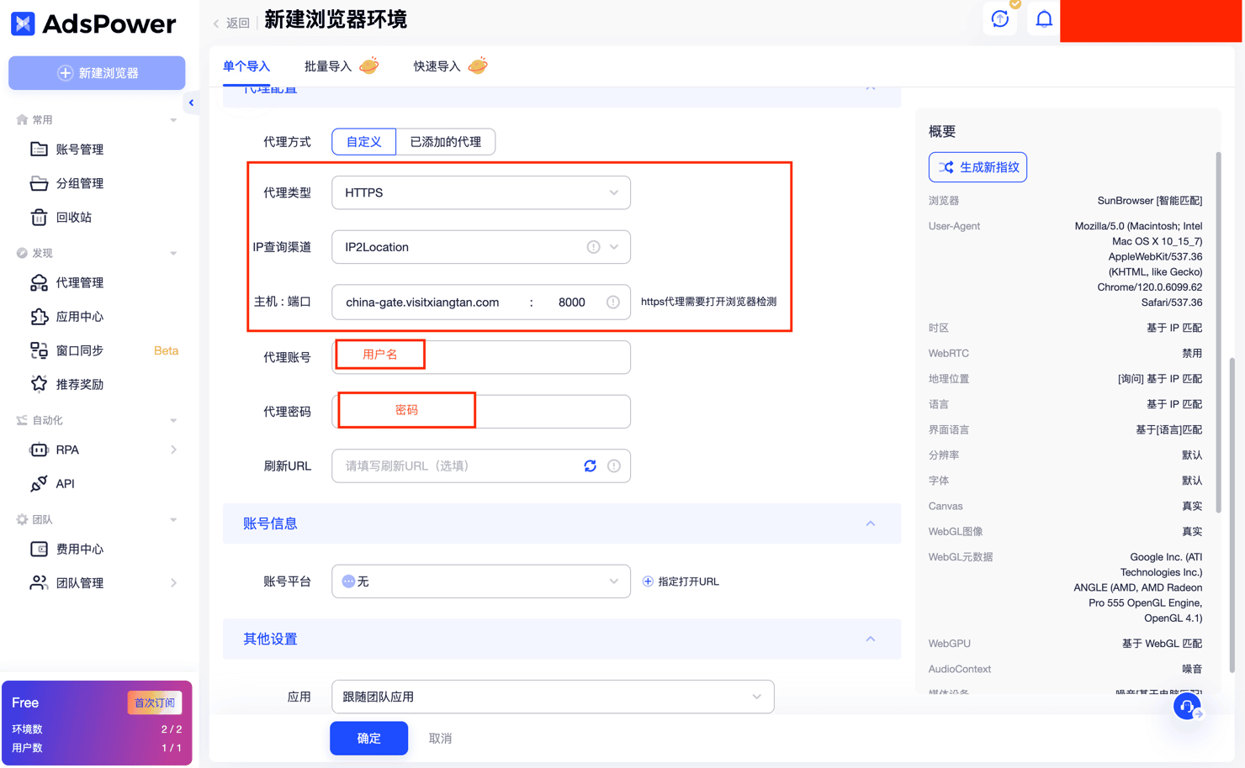This screenshot has height=768, width=1245.
Task: Click info icon beside port field
Action: click(x=613, y=302)
